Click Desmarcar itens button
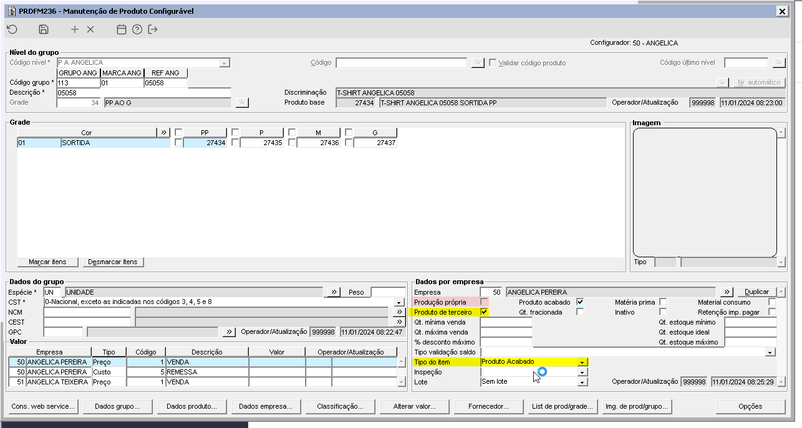 tap(113, 262)
